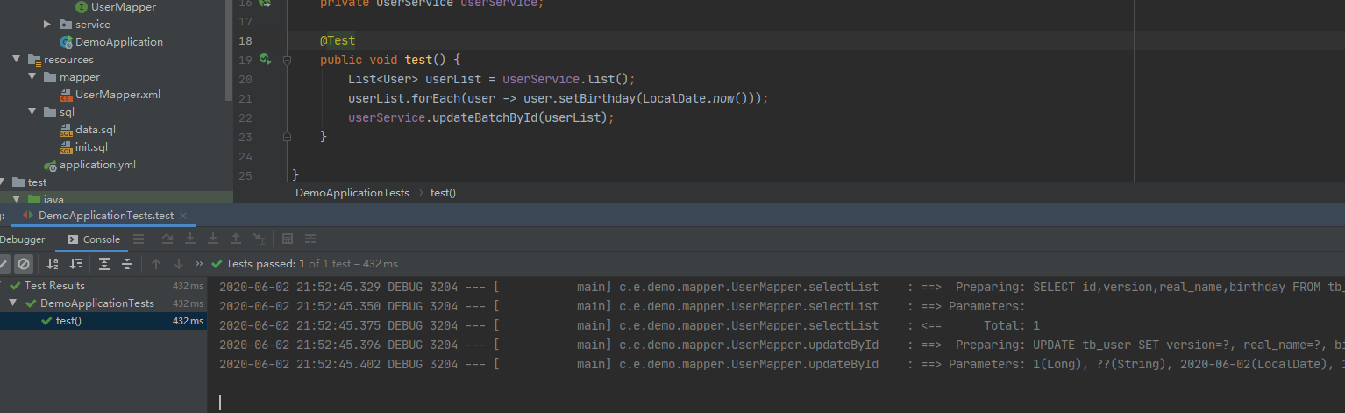Toggle code fold marker on line 19

(x=287, y=60)
